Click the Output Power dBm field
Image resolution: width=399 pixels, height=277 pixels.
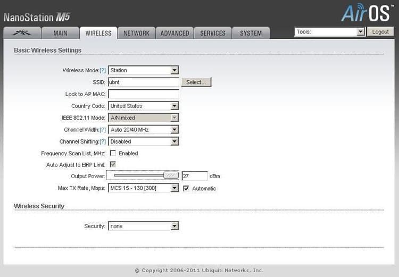[195, 176]
